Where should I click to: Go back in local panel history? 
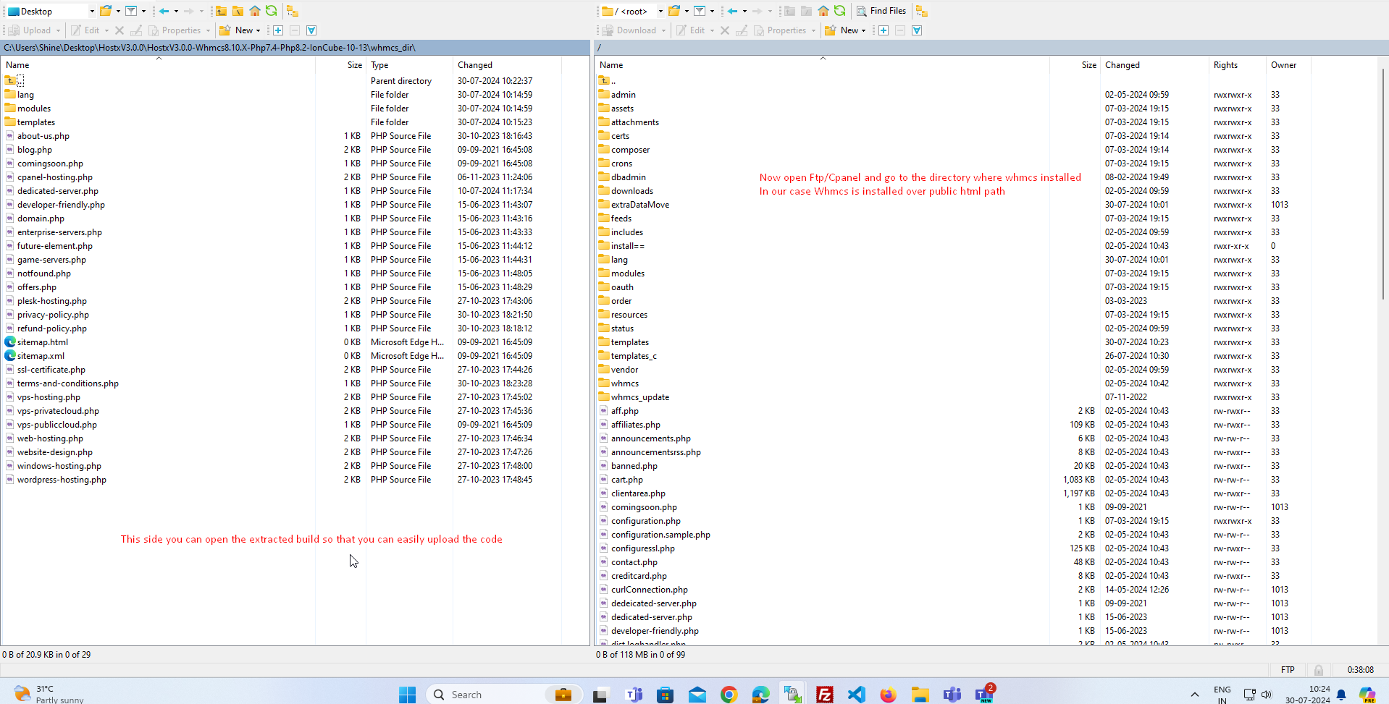[x=164, y=11]
